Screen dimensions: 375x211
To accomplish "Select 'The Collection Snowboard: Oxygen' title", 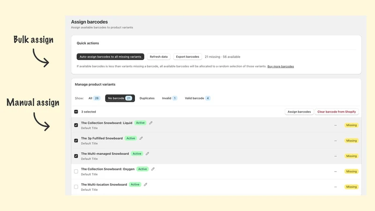I will click(x=108, y=169).
